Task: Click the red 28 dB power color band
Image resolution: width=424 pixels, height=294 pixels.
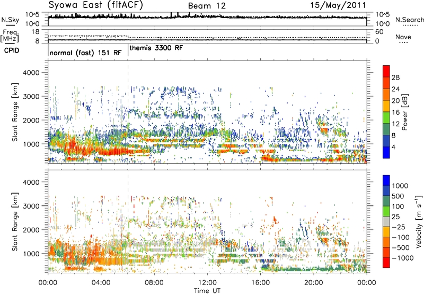Action: [386, 71]
